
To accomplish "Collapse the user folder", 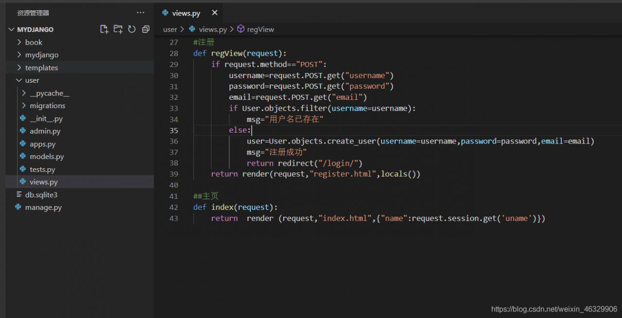I will pyautogui.click(x=32, y=80).
